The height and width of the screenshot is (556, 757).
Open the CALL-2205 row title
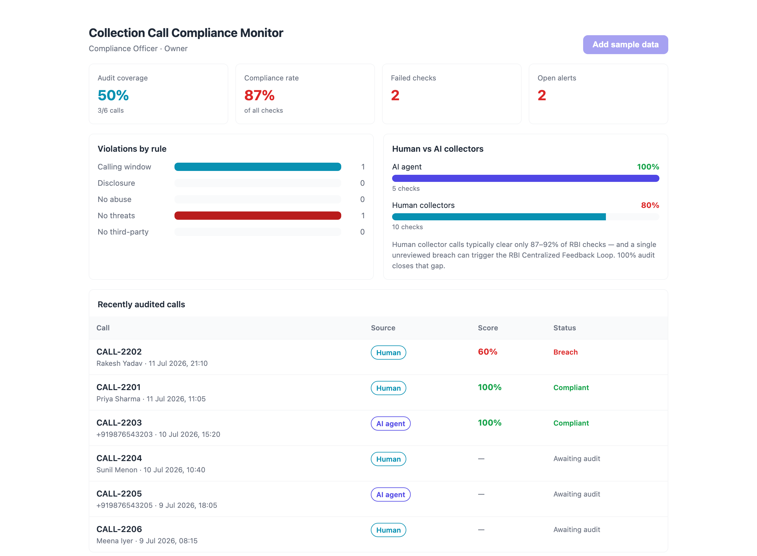click(x=119, y=493)
